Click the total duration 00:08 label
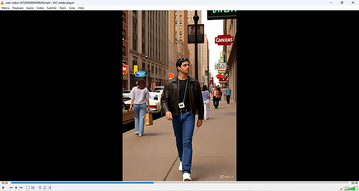Viewport: 359px width, 191px height. [354, 183]
